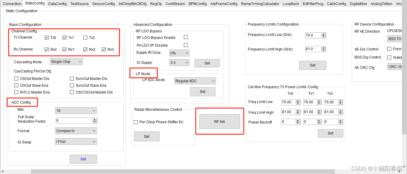Viewport: 407px width, 174px height.
Task: Check INTLO Master Ena option
Action: (16, 92)
